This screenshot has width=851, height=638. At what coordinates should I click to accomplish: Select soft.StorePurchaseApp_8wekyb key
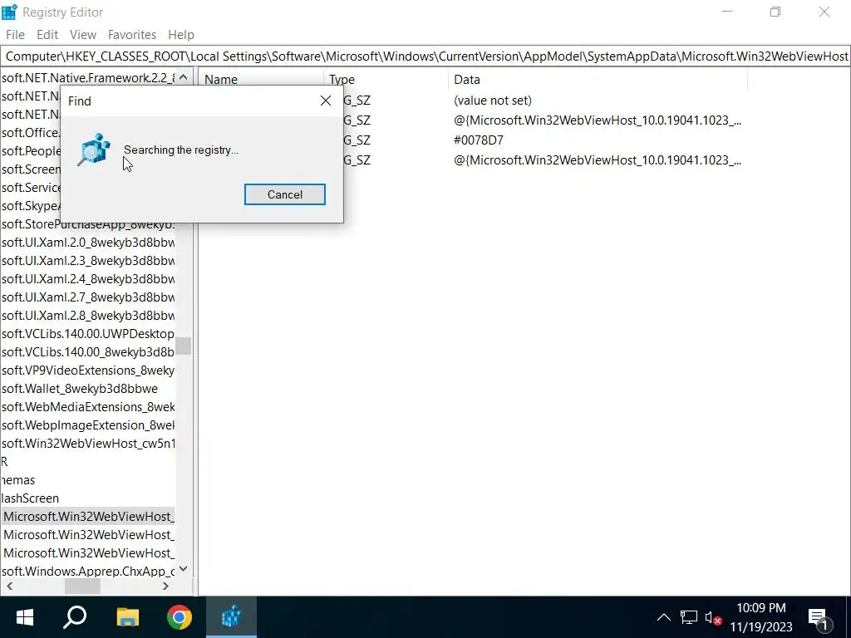coord(88,224)
